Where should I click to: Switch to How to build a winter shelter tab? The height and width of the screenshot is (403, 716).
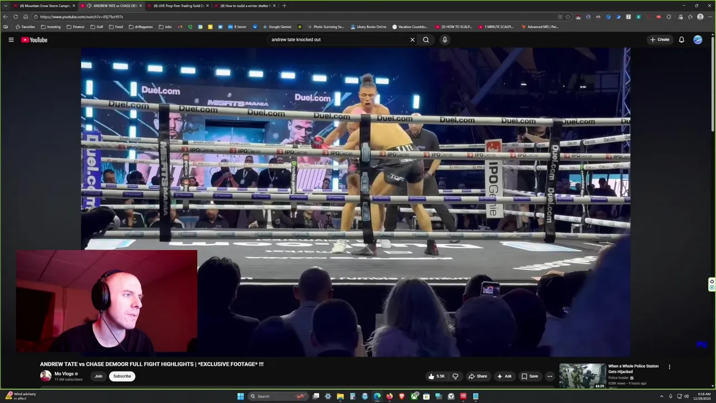(x=245, y=6)
